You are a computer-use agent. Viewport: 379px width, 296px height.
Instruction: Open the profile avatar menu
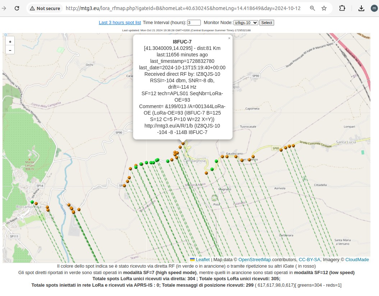pos(374,8)
